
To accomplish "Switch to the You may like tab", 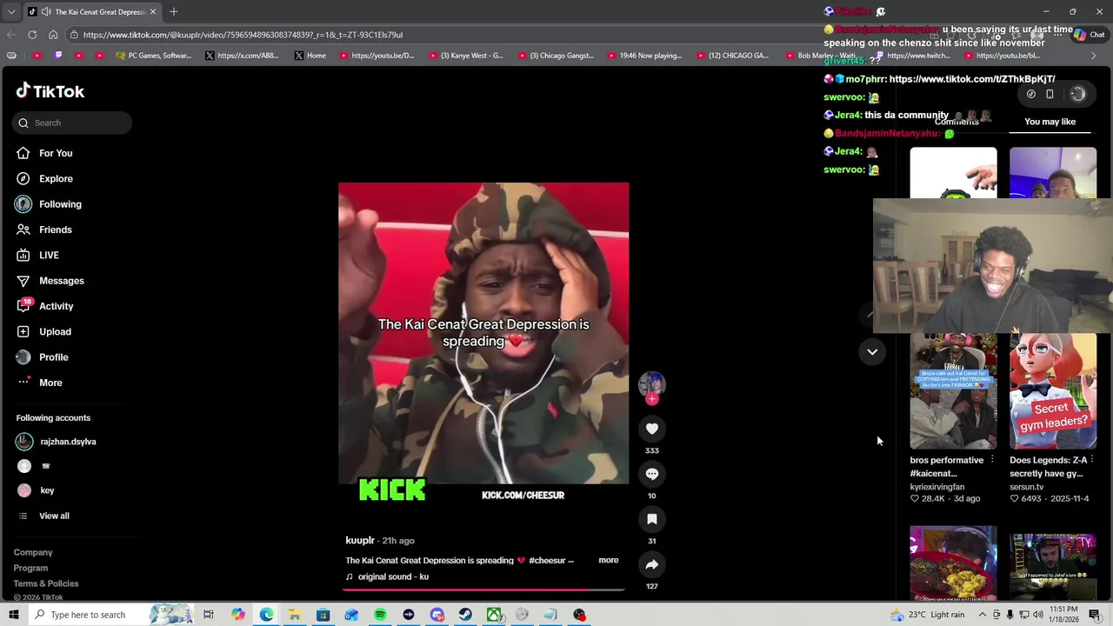I will pos(1050,122).
